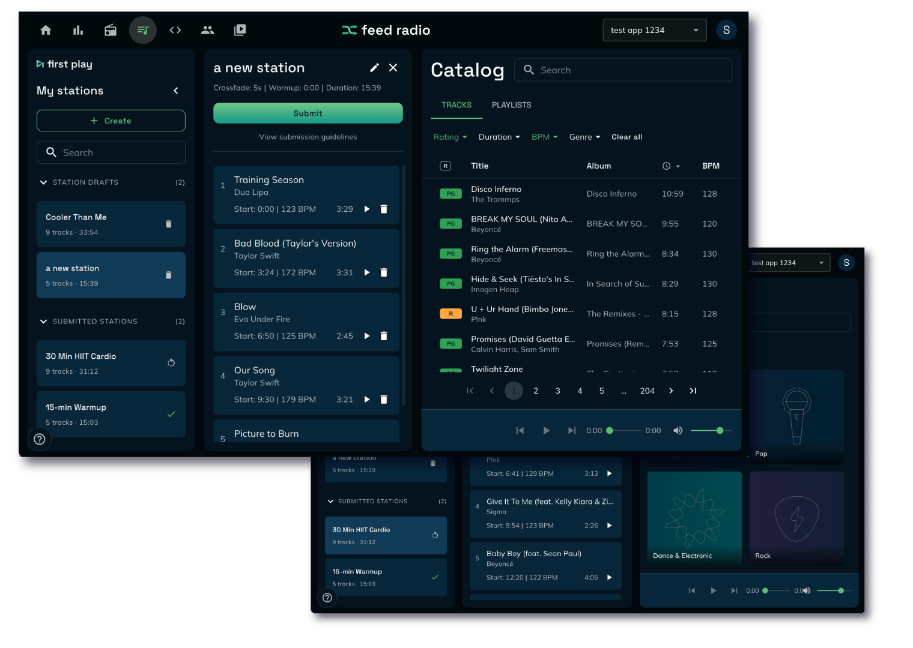Collapse the Station Drafts section
The image size is (913, 648).
[43, 182]
